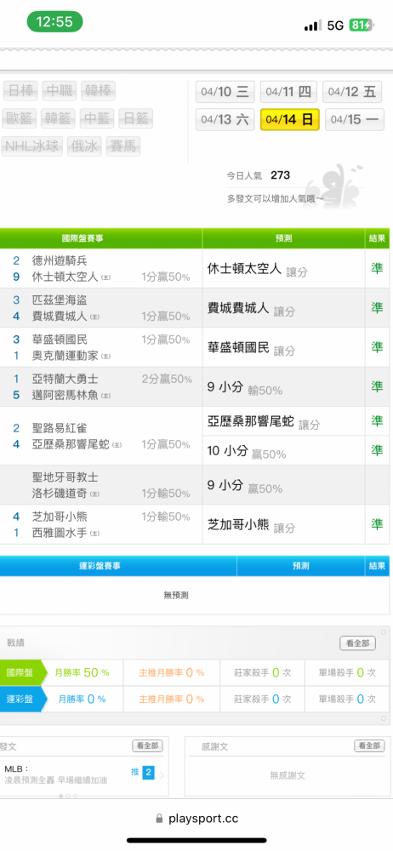Click 看全部 button in 發文 section
This screenshot has width=393, height=851.
tap(148, 745)
